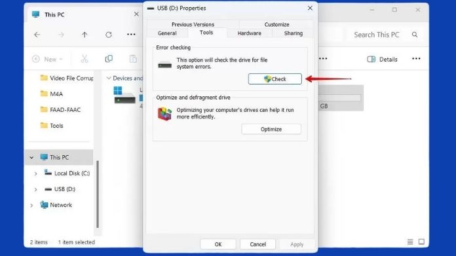Switch to the list view icon in status bar
Screen dimensions: 456x256
click(x=410, y=242)
